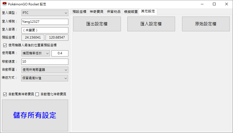Click the Pokéball app icon in title bar

[5, 4]
